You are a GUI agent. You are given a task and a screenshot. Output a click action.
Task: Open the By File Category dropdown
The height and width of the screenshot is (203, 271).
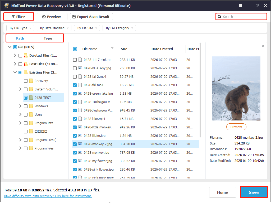click(119, 28)
